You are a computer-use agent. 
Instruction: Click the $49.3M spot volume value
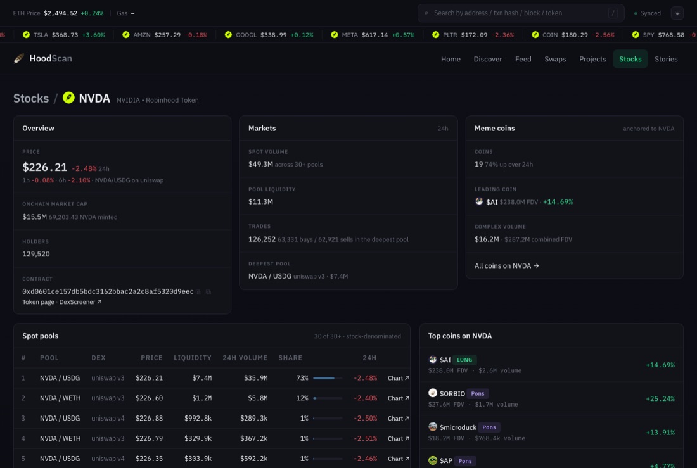[260, 164]
